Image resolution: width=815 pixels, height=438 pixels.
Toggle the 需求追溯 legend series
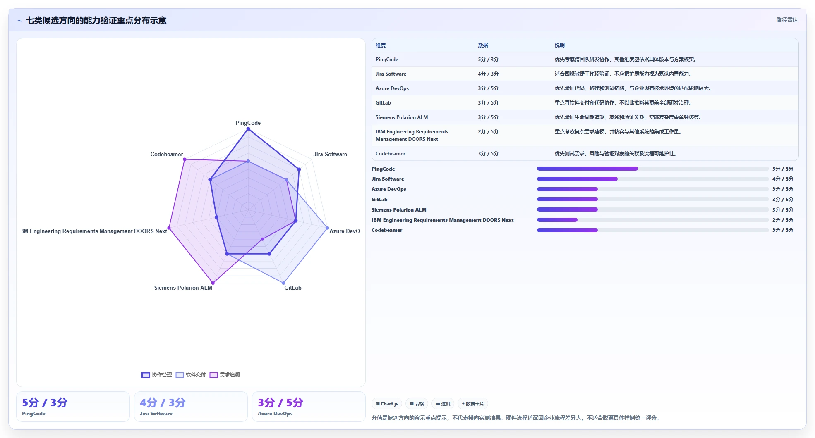(x=225, y=375)
